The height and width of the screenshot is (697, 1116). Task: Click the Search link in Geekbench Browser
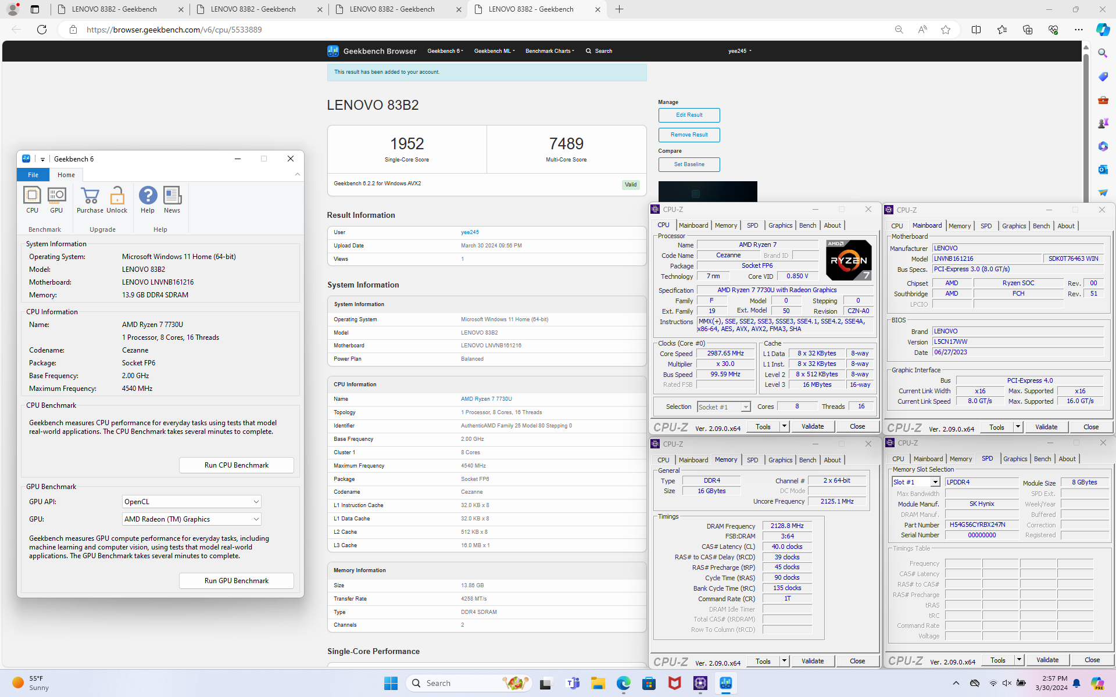click(599, 51)
